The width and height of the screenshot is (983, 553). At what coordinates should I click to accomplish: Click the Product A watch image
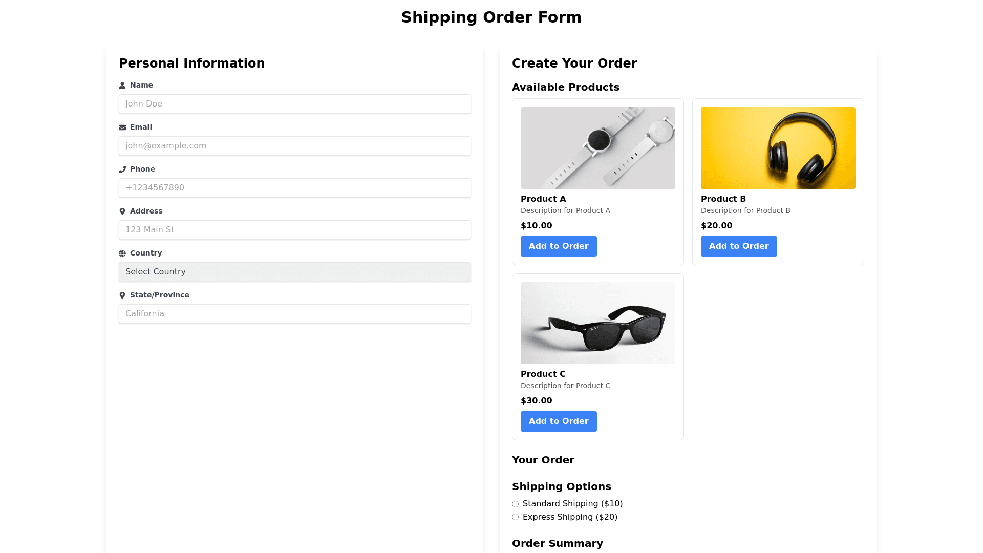click(598, 148)
